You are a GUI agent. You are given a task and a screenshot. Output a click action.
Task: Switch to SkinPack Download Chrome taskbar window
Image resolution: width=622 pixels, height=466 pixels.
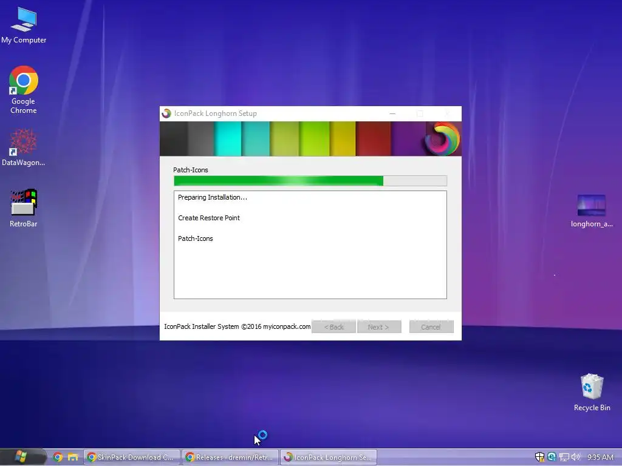pyautogui.click(x=132, y=458)
